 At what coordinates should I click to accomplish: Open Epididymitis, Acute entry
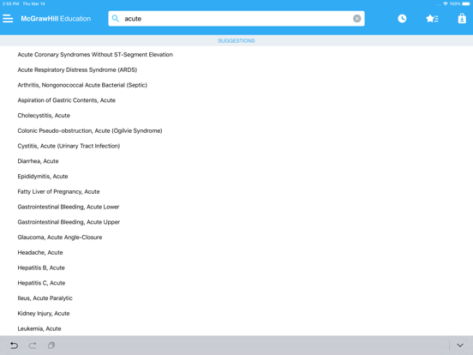pos(43,177)
